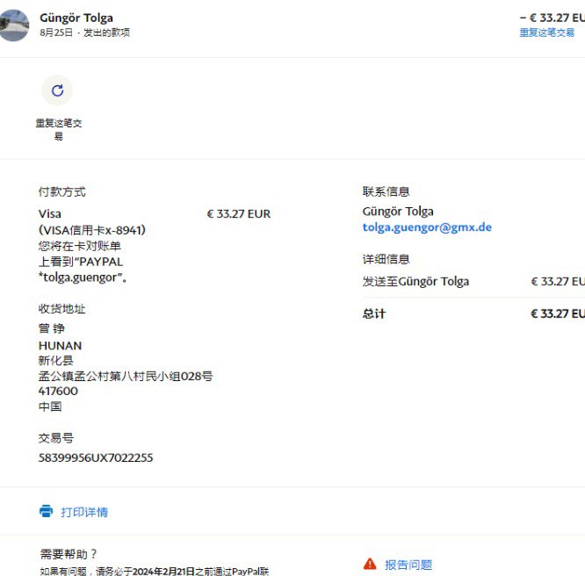Click the 8月25日 date under the name
This screenshot has height=576, width=585.
[57, 32]
